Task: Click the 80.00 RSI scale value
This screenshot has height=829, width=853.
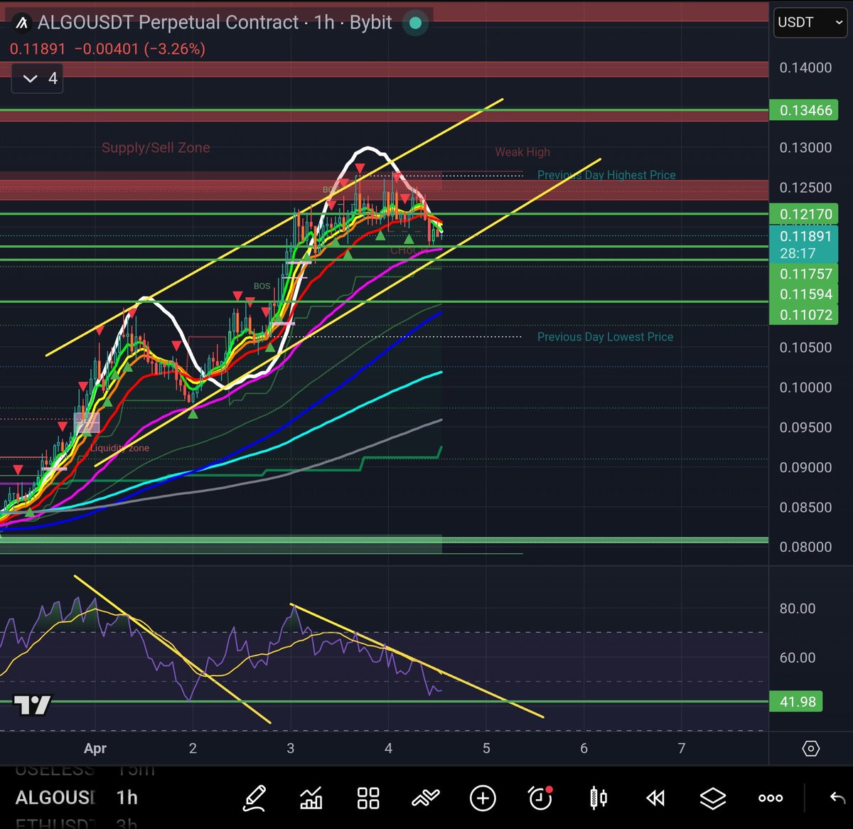Action: (798, 609)
